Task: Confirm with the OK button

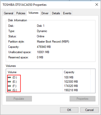Action: coord(69,110)
